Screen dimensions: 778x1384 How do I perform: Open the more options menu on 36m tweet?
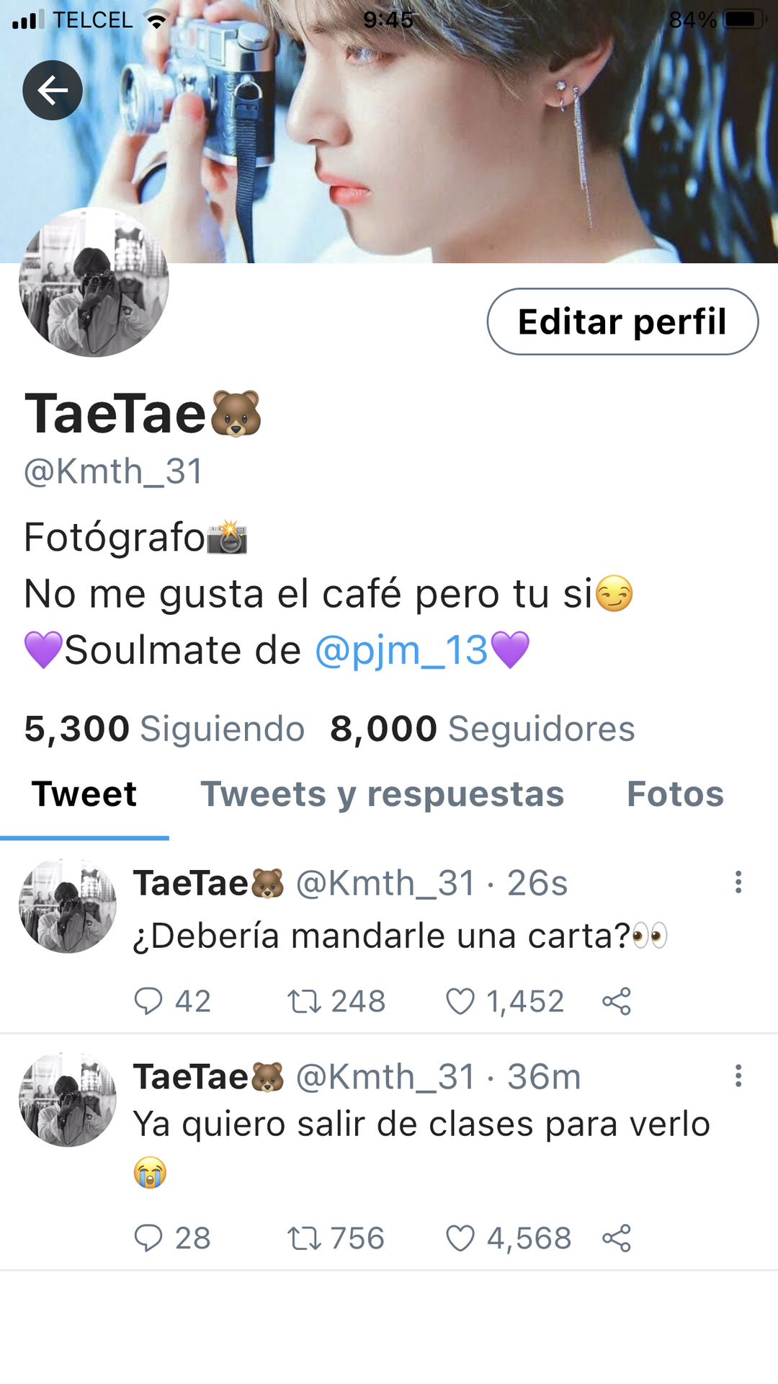tap(738, 1075)
